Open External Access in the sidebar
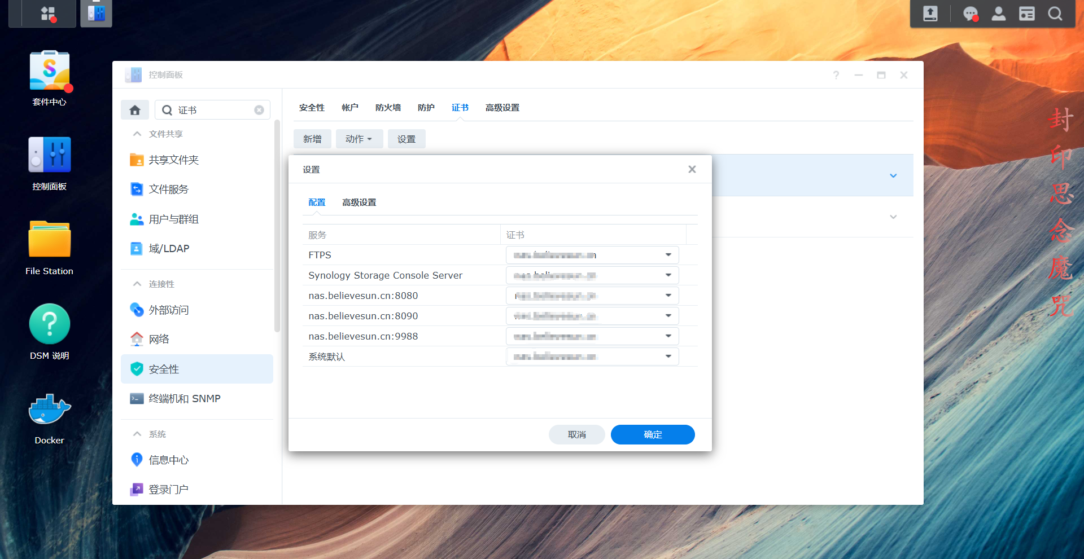This screenshot has height=559, width=1084. click(197, 310)
